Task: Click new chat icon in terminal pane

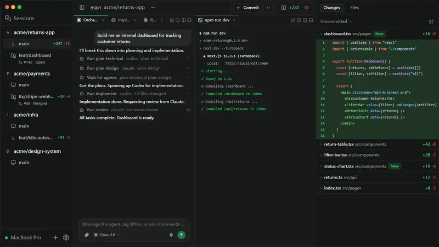Action: pos(293,20)
